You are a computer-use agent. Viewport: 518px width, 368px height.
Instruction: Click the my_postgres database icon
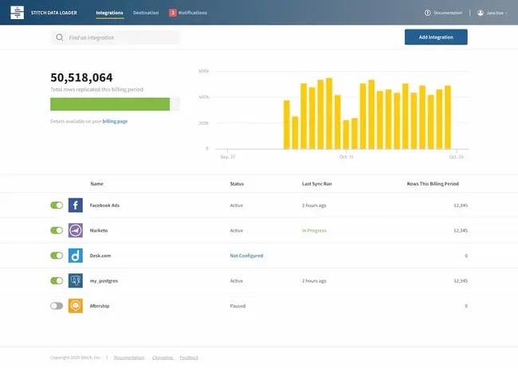coord(76,280)
